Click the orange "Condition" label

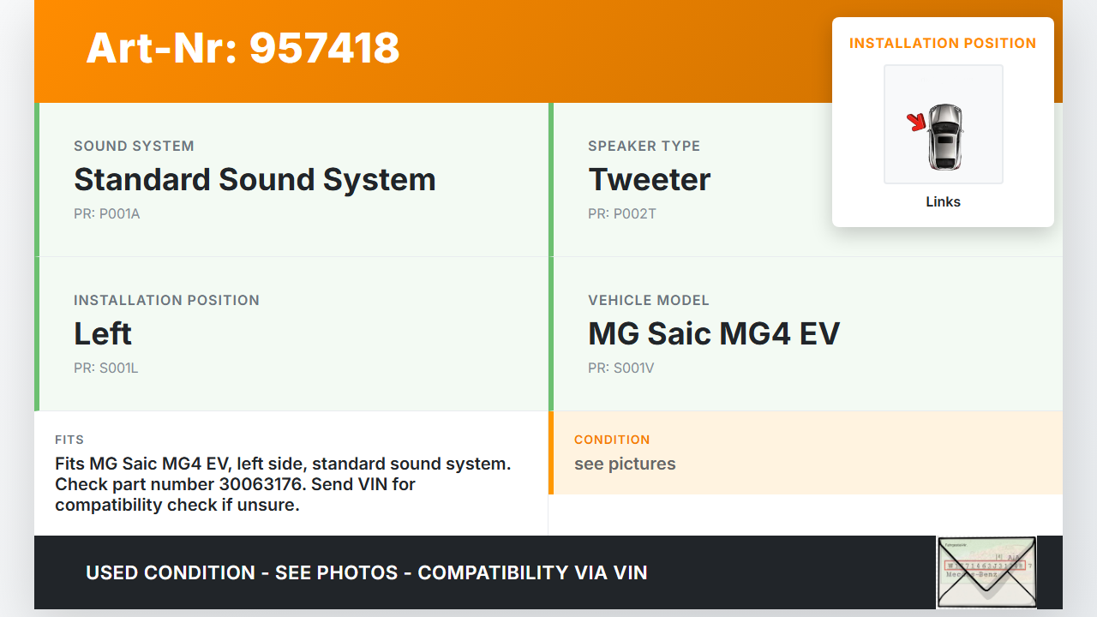tap(612, 440)
